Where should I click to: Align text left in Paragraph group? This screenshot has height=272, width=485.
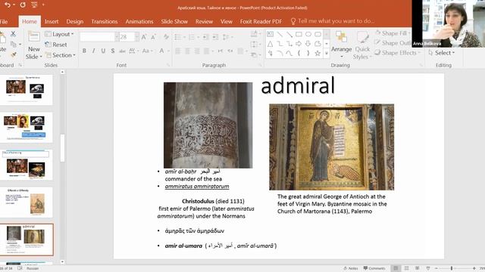click(177, 51)
